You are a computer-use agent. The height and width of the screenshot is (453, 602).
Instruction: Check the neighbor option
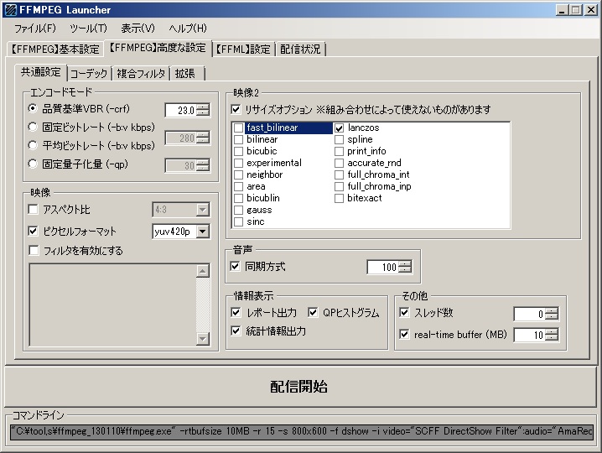(238, 174)
